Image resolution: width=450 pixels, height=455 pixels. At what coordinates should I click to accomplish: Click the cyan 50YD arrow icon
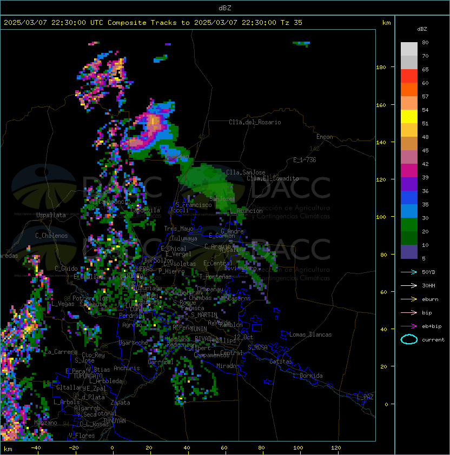coord(409,272)
